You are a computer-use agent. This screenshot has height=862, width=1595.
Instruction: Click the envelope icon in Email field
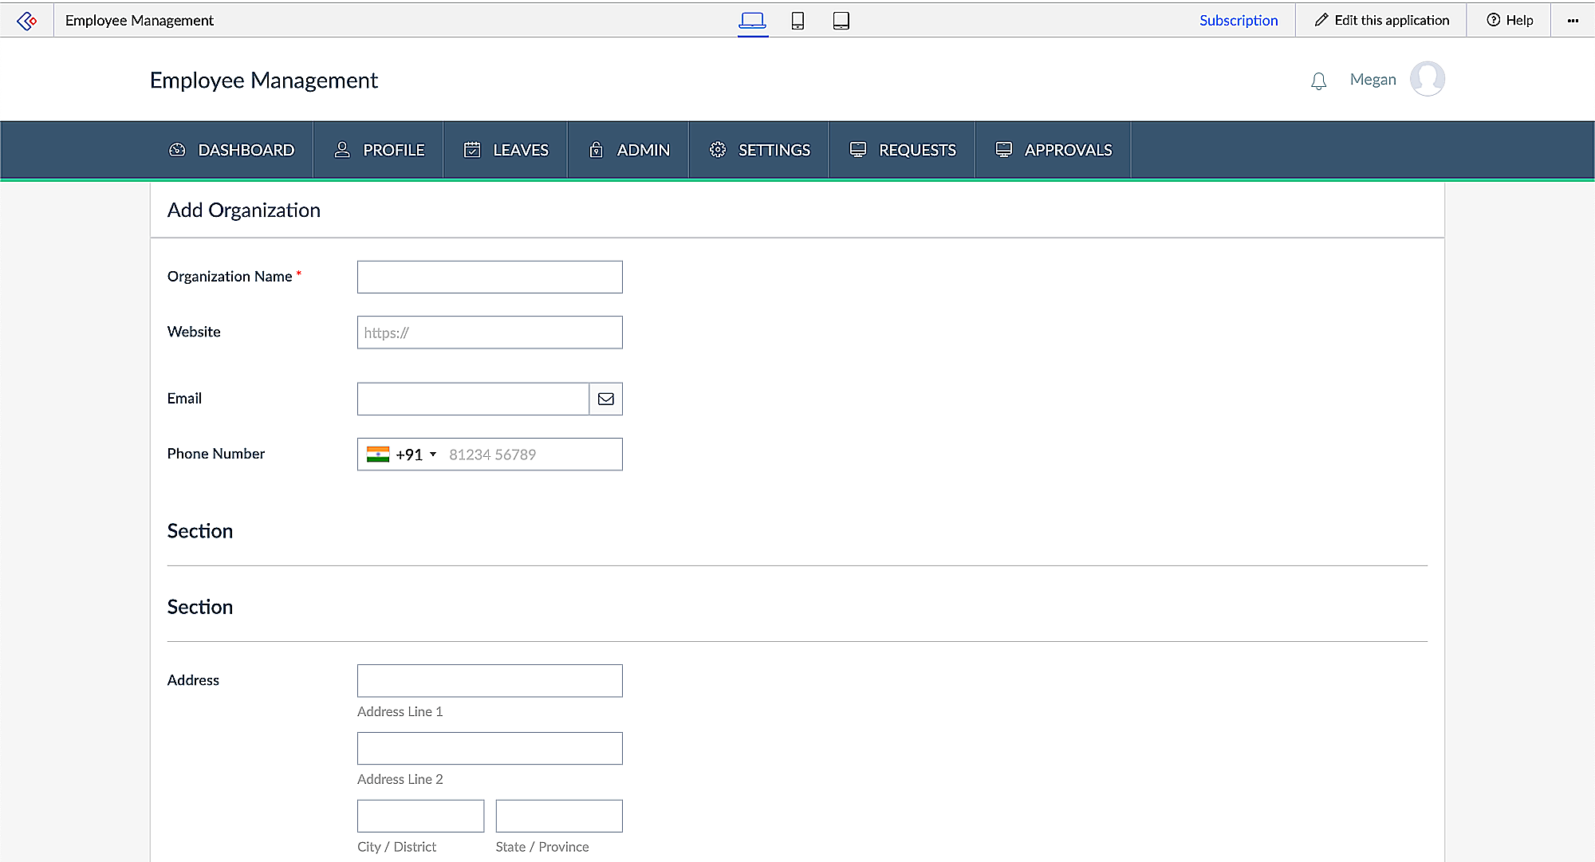point(605,399)
